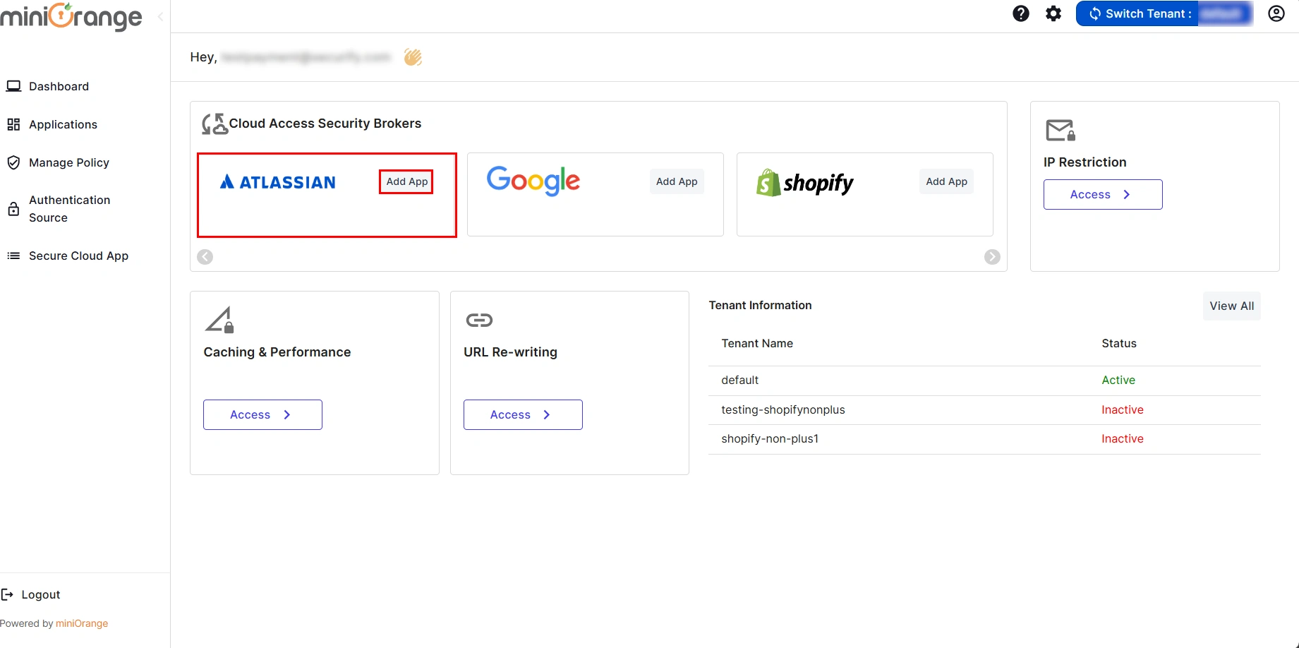This screenshot has width=1299, height=648.
Task: Click the Cloud Access Security Brokers heading
Action: [x=325, y=124]
